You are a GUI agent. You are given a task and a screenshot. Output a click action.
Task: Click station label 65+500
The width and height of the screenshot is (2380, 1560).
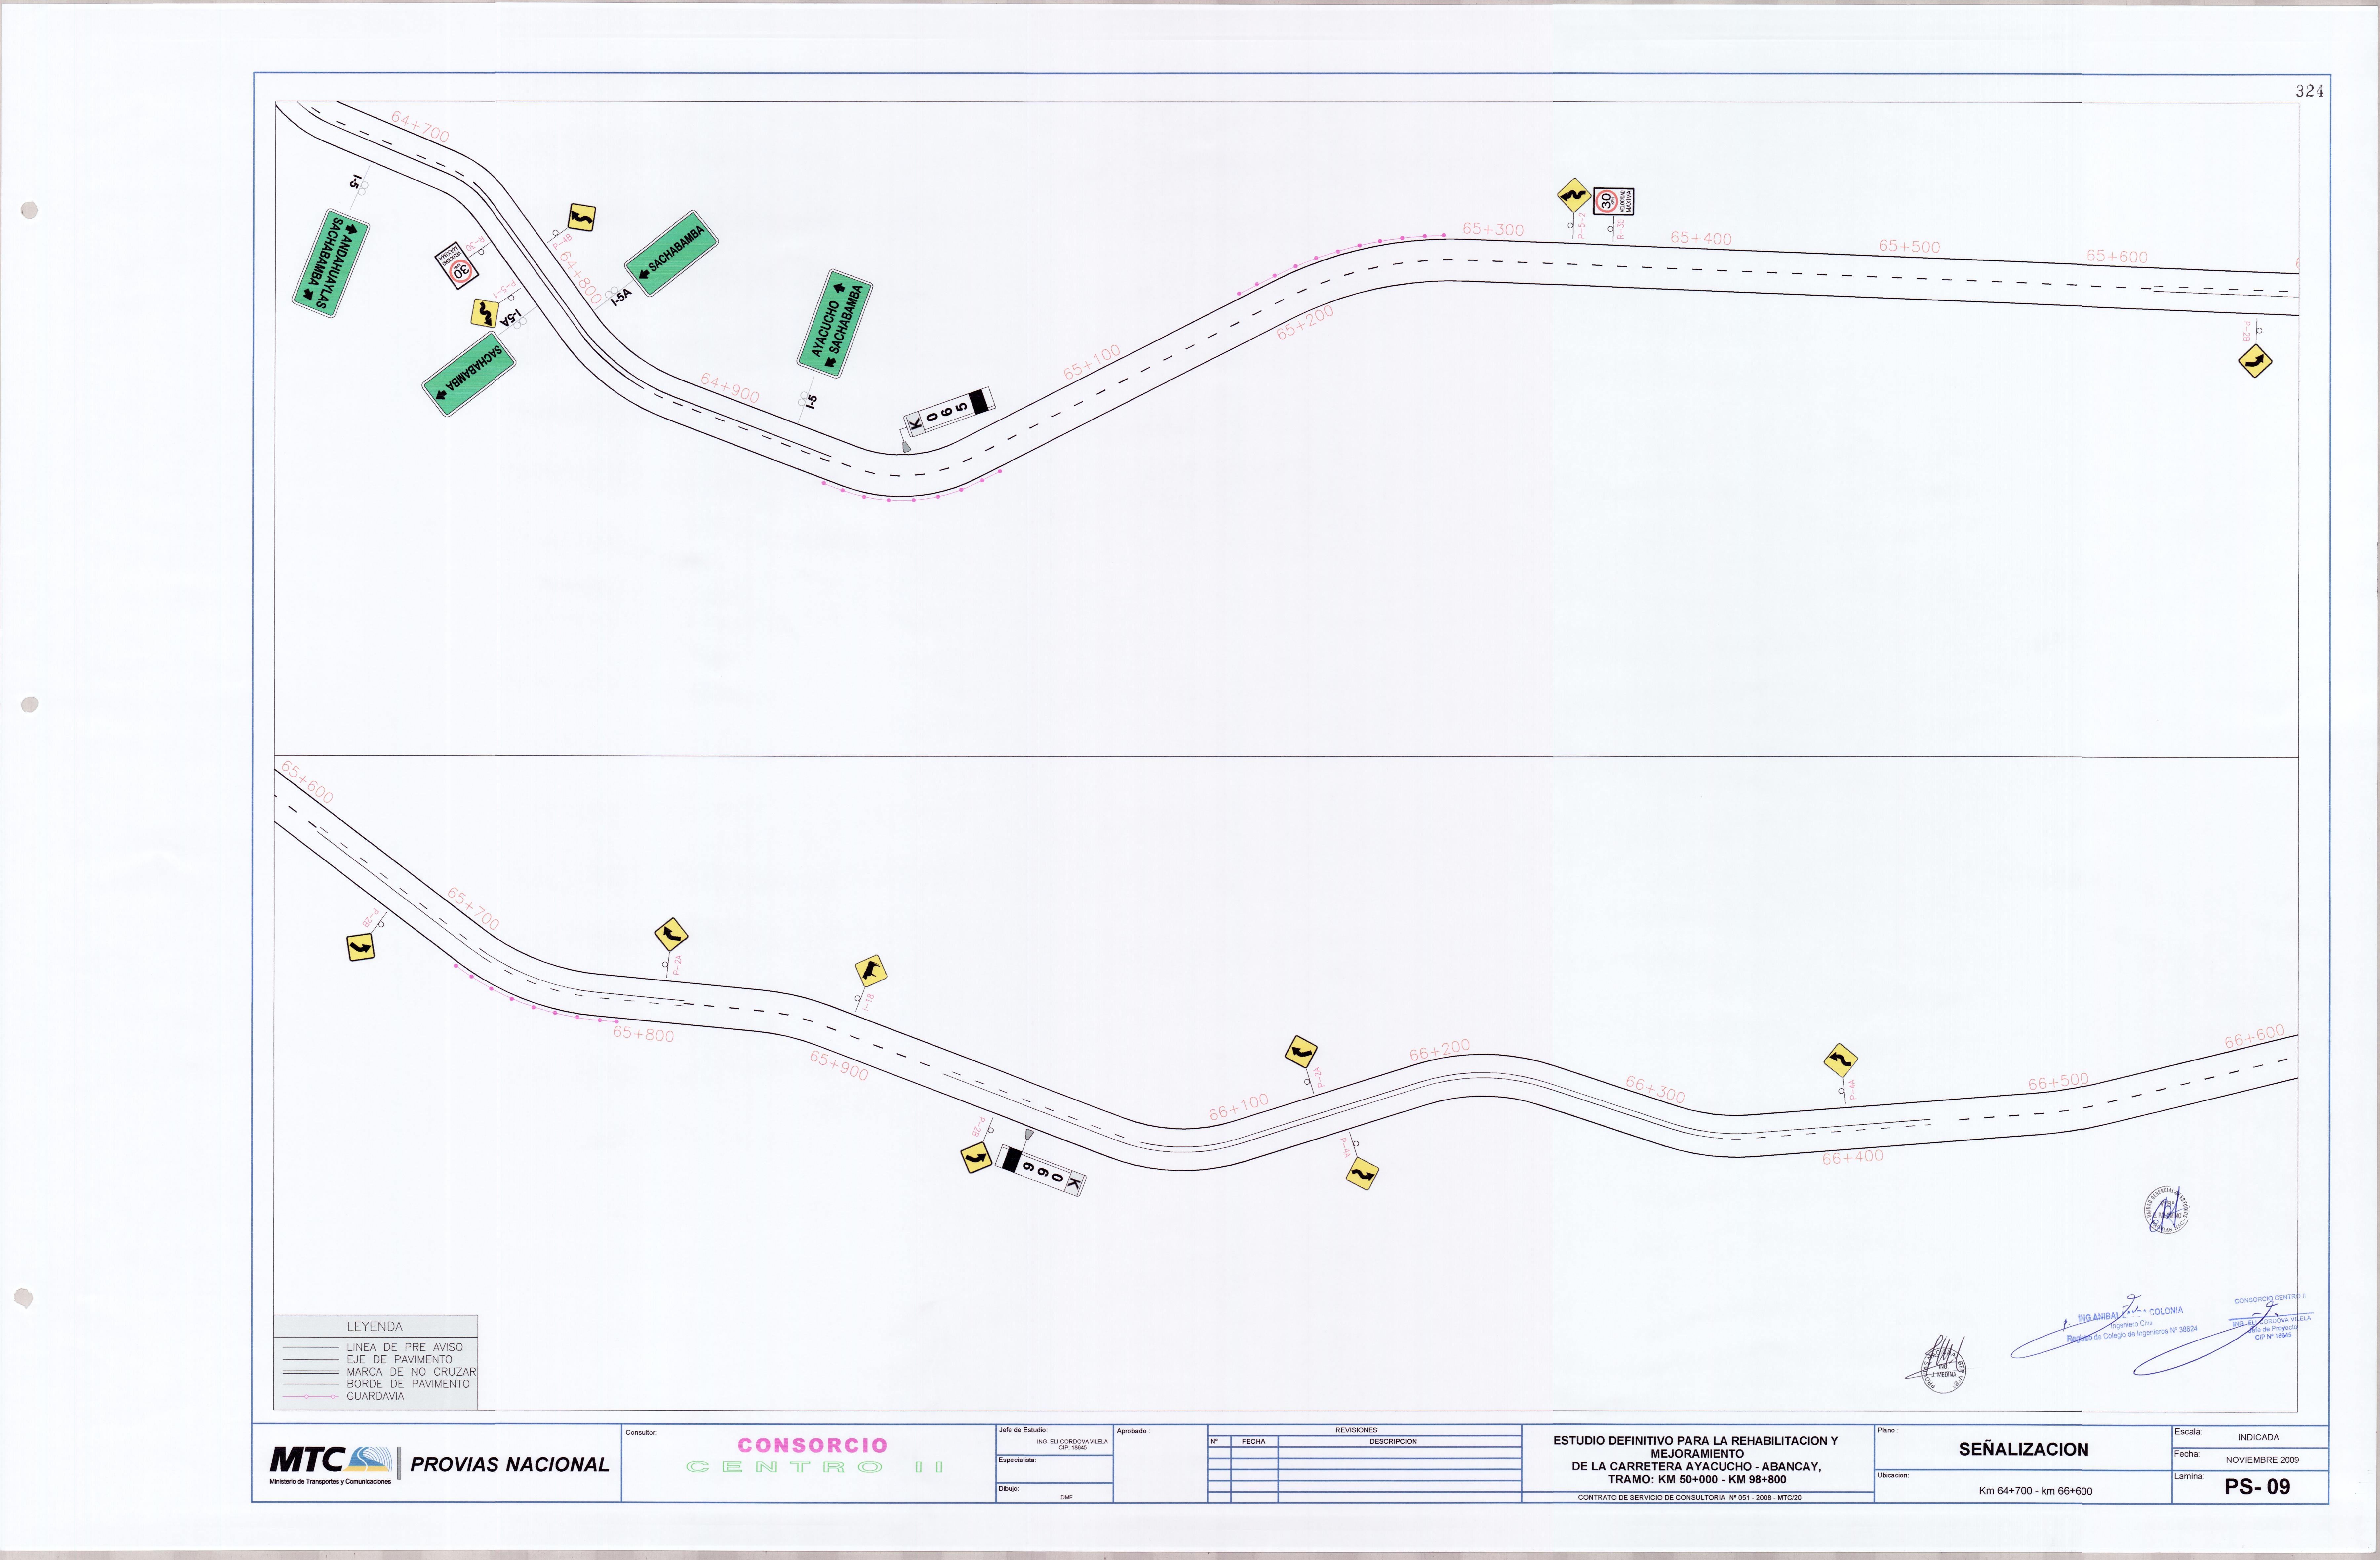coord(1909,246)
